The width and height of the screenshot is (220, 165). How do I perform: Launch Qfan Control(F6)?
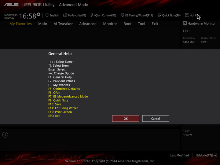click(106, 15)
